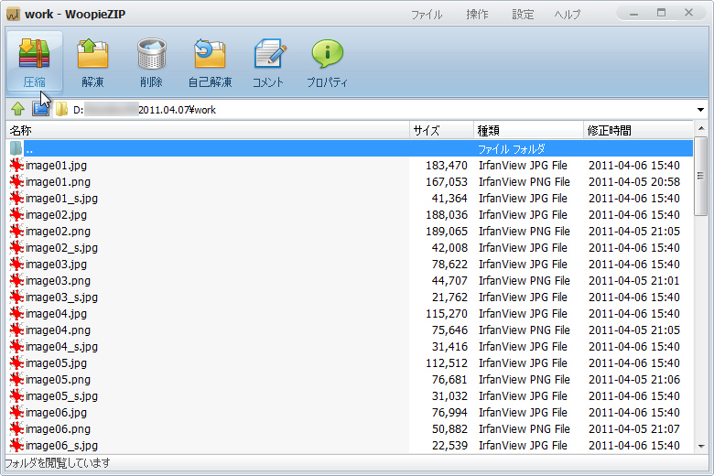Select the parent folder '..' row icon
This screenshot has height=476, width=714.
(x=16, y=148)
